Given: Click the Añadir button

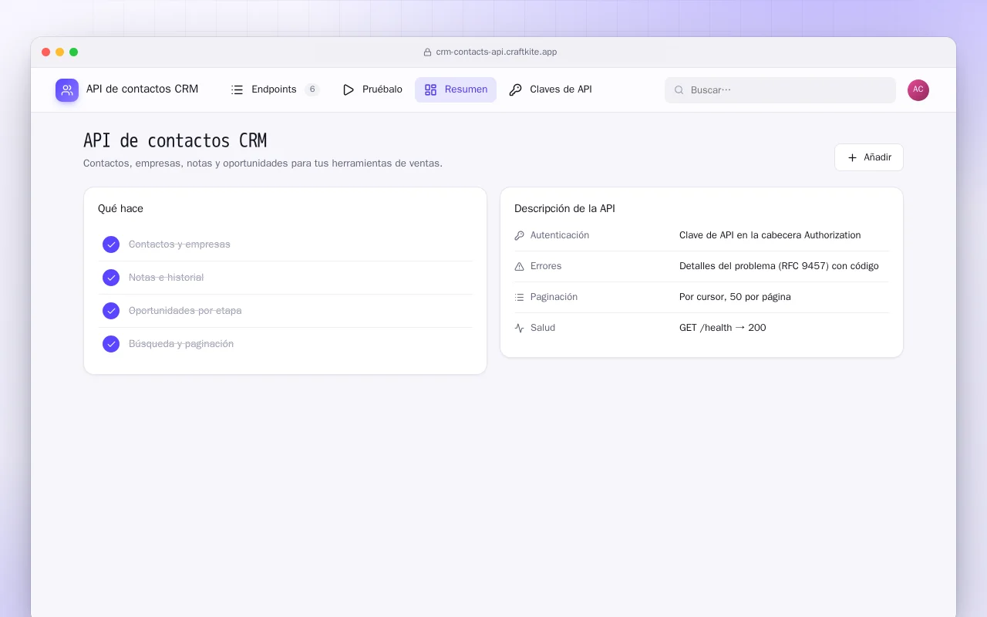Looking at the screenshot, I should click(x=869, y=157).
